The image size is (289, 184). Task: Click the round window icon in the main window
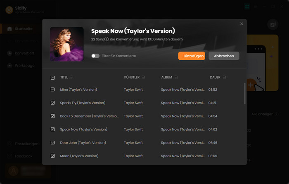pyautogui.click(x=273, y=24)
